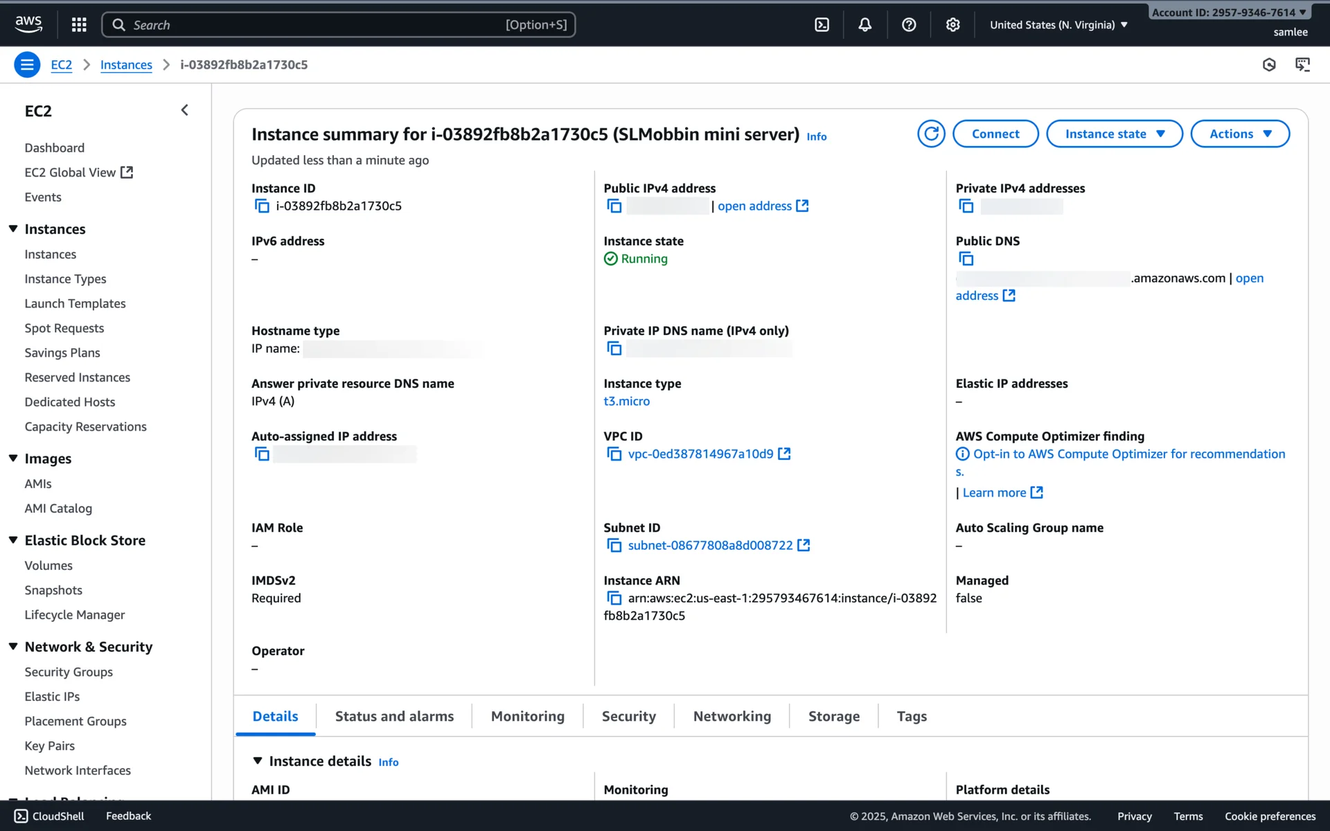Open the Instance state dropdown
The height and width of the screenshot is (831, 1330).
[1114, 134]
